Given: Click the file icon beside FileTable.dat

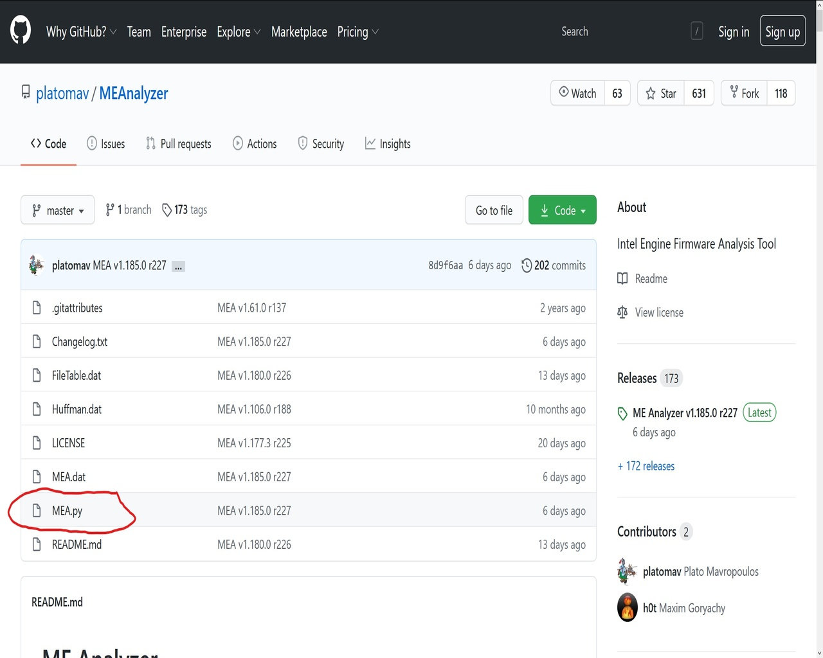Looking at the screenshot, I should pyautogui.click(x=37, y=375).
